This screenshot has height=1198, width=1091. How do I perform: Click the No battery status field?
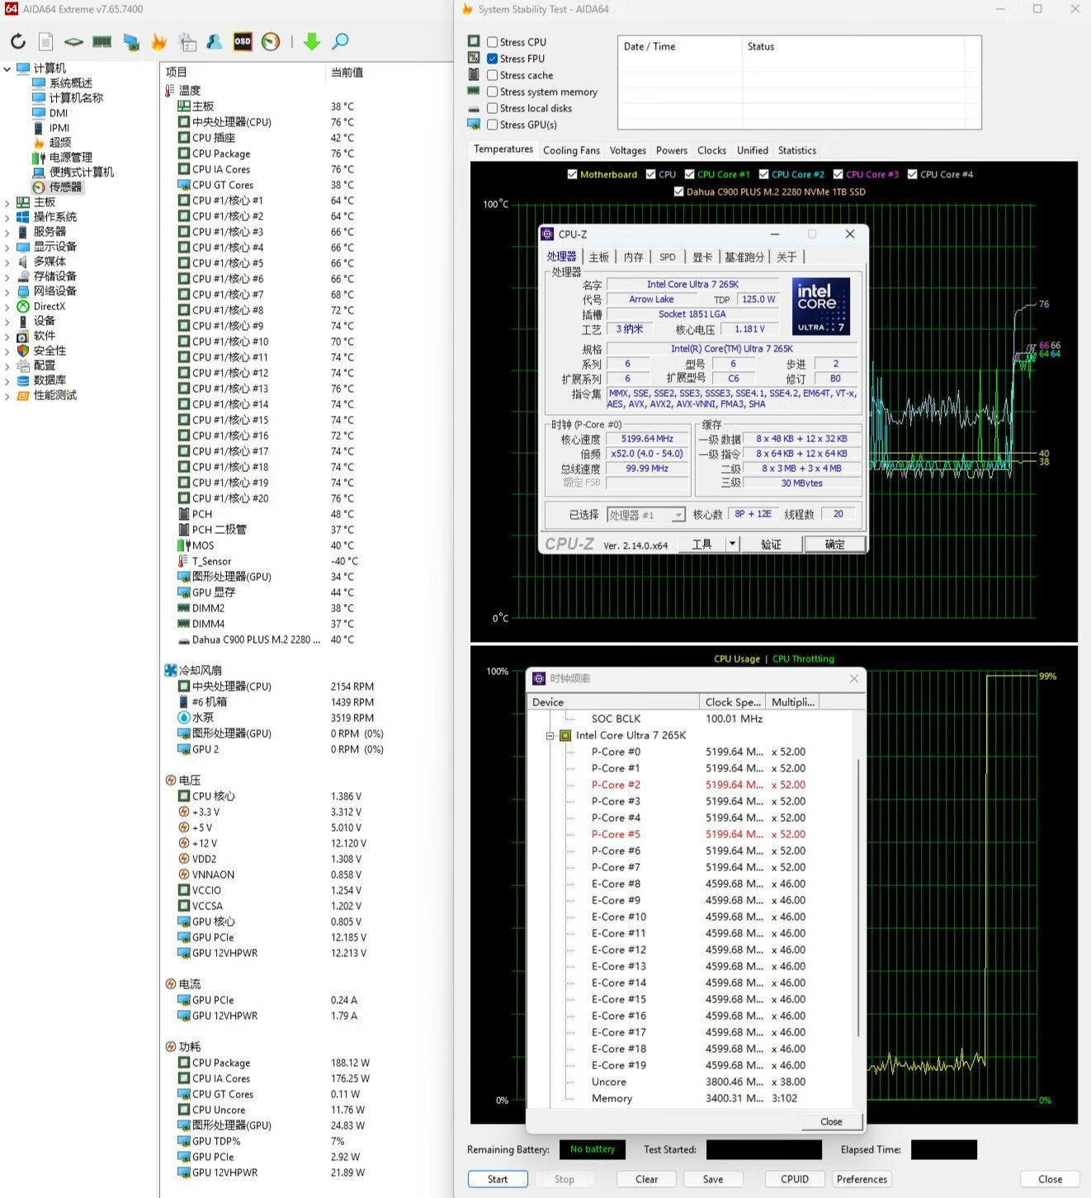point(593,1149)
